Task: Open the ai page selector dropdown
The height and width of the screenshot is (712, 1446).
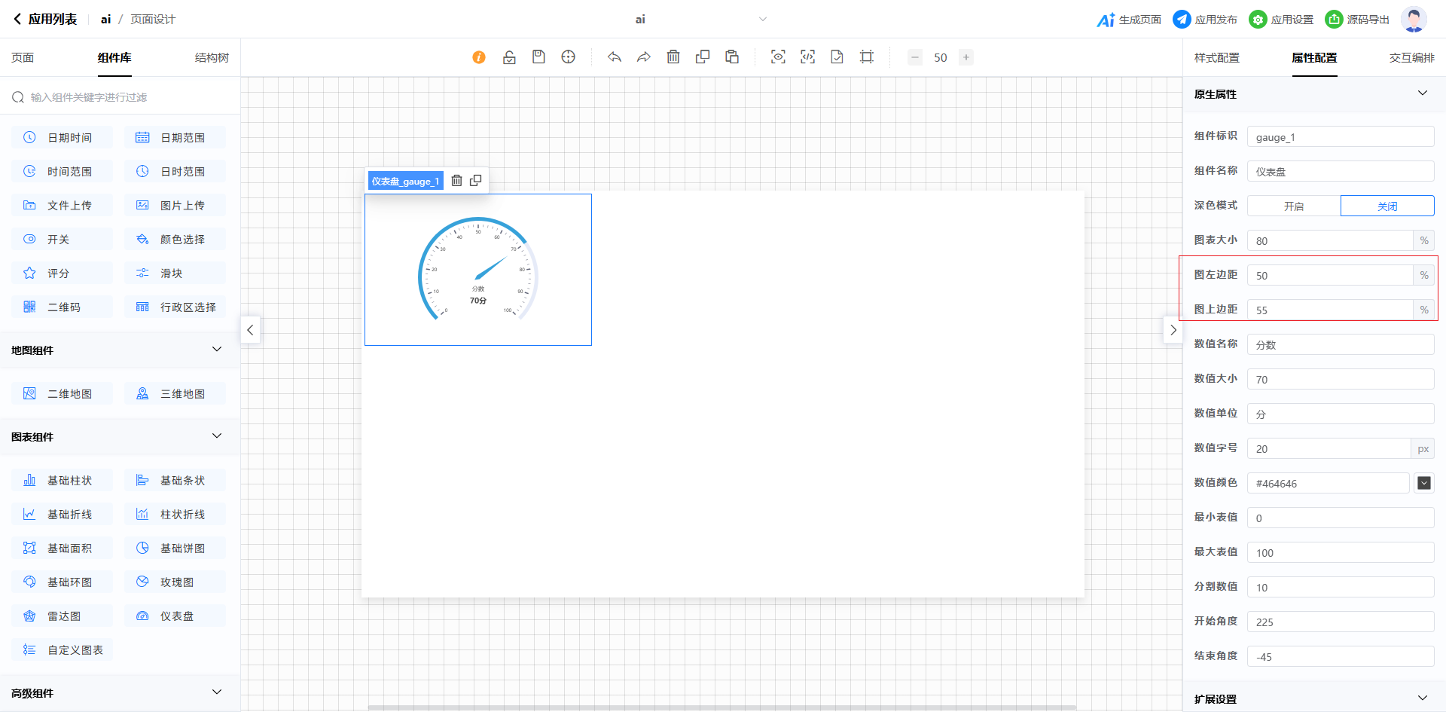Action: coord(762,20)
